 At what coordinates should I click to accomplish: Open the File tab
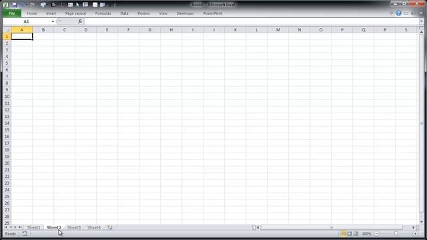point(12,13)
